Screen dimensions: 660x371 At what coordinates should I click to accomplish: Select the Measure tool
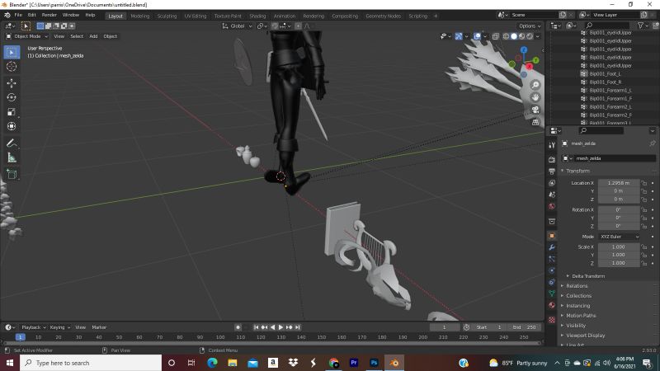12,157
